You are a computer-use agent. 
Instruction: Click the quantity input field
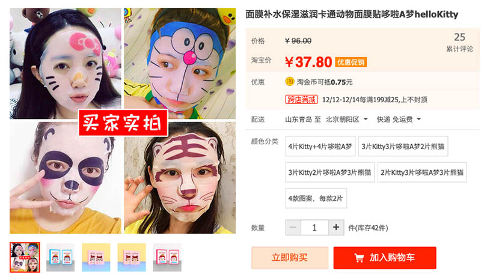(314, 227)
